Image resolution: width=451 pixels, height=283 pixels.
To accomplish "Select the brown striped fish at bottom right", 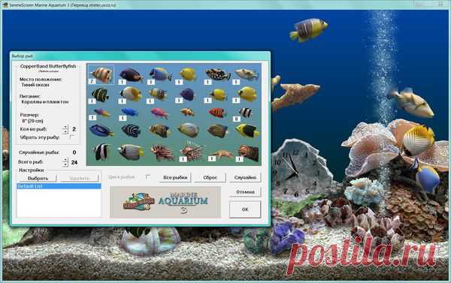I will (248, 152).
